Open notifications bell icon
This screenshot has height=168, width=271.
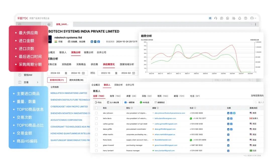click(240, 18)
